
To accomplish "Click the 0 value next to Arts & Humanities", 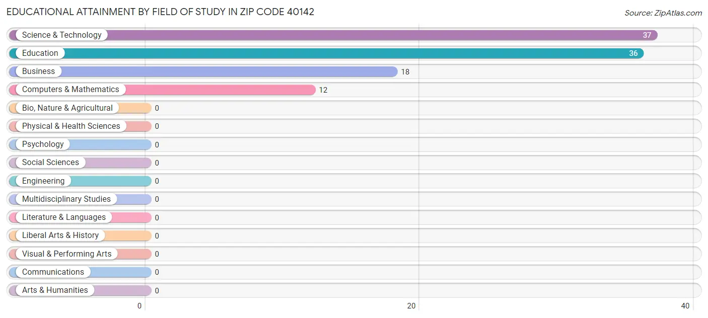I will click(x=157, y=291).
